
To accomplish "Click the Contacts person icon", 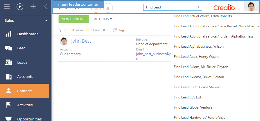I will [x=8, y=91].
